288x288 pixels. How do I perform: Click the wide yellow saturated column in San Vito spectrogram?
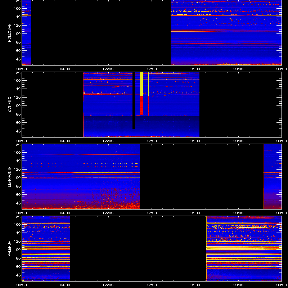point(141,84)
